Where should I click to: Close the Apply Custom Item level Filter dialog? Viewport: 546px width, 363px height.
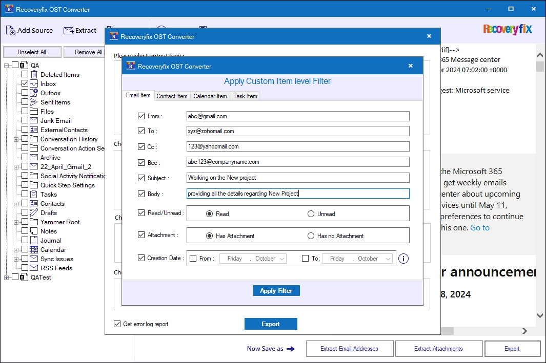411,66
